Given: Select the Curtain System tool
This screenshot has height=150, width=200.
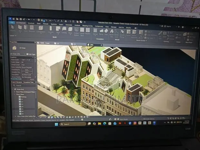Looking at the screenshot, I should click(x=76, y=31).
